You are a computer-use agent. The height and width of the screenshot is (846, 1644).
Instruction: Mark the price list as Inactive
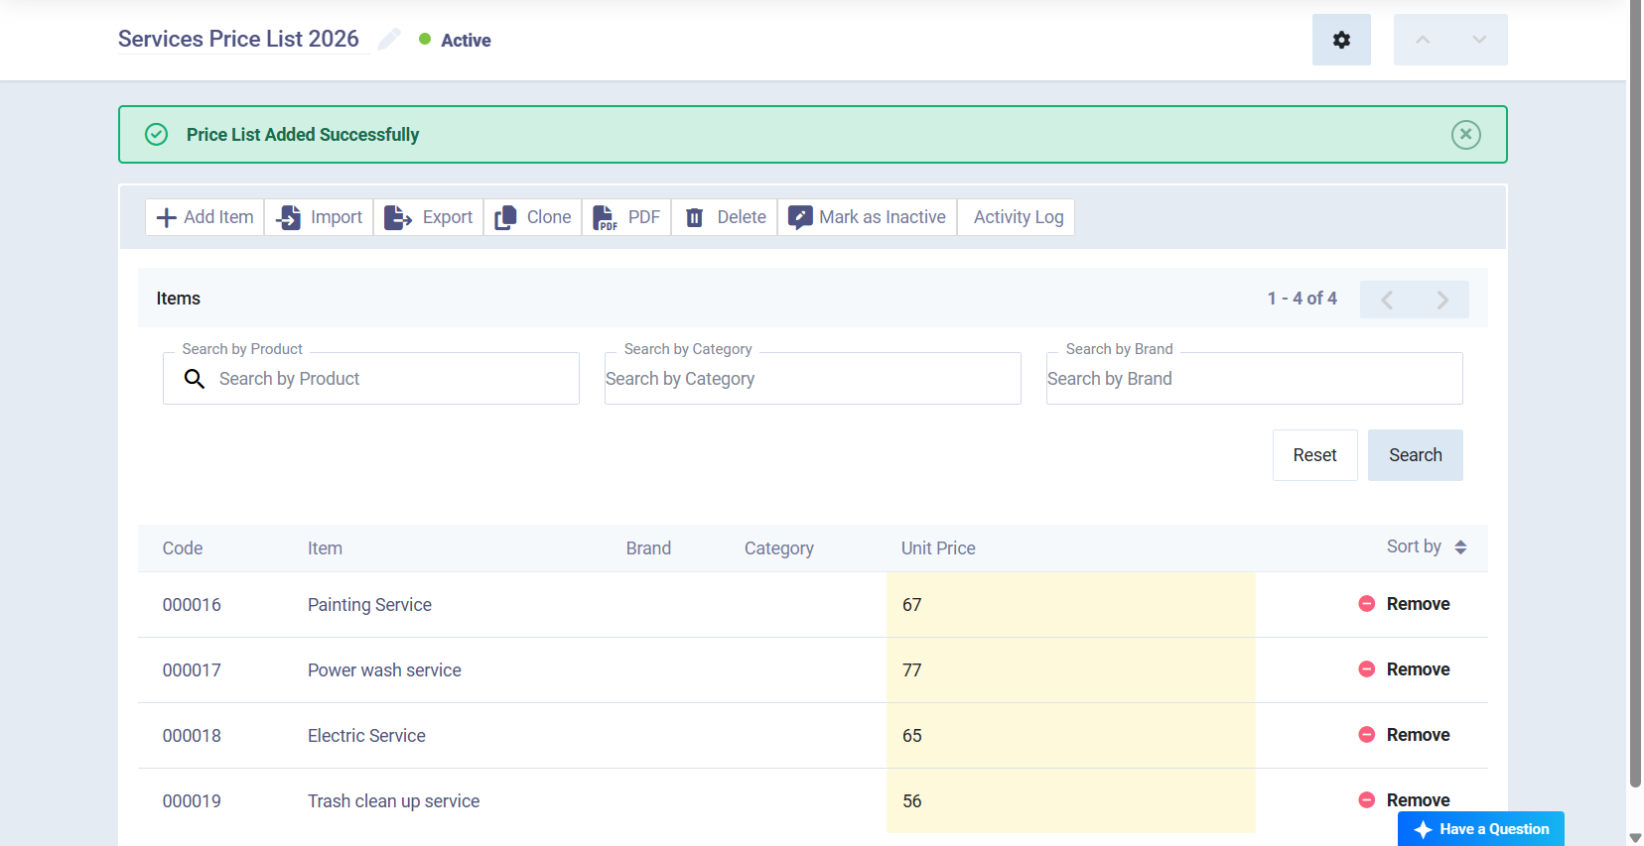(x=867, y=217)
